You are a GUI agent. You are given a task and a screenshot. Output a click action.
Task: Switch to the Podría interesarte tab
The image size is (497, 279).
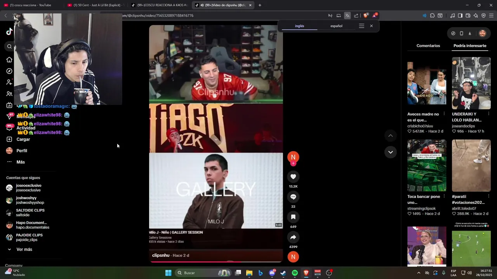click(470, 46)
